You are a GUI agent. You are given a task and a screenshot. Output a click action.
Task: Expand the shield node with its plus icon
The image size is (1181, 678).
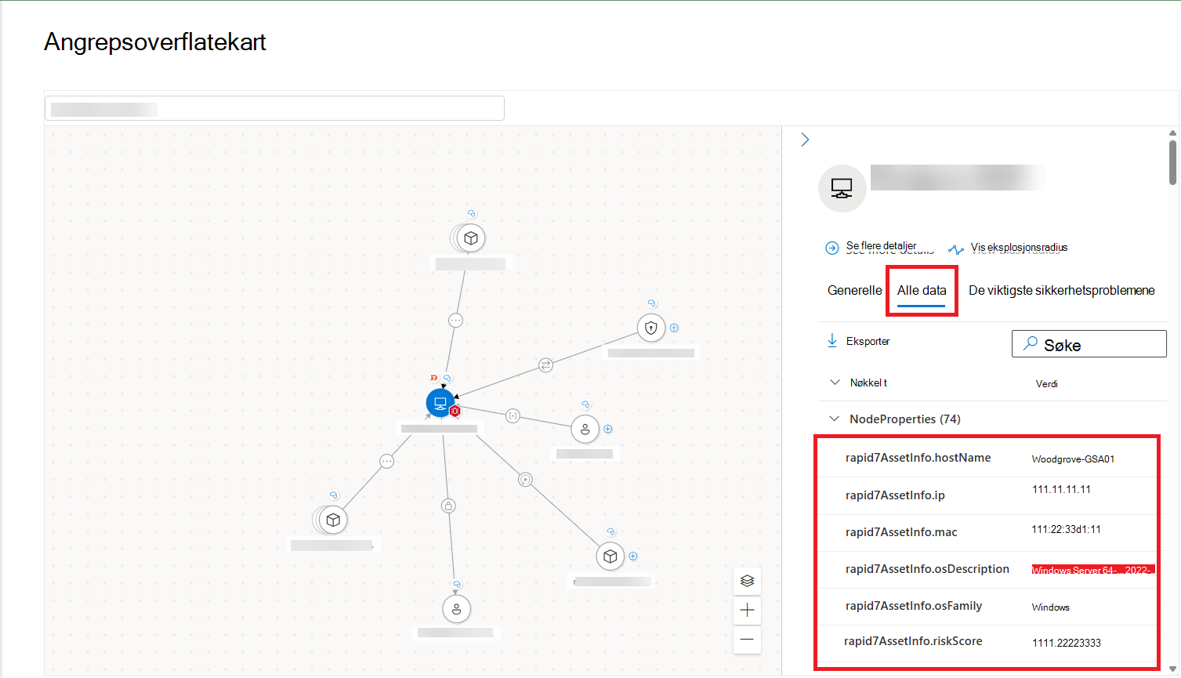point(674,328)
